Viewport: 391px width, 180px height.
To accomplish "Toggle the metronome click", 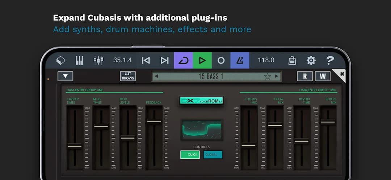I will click(x=240, y=60).
